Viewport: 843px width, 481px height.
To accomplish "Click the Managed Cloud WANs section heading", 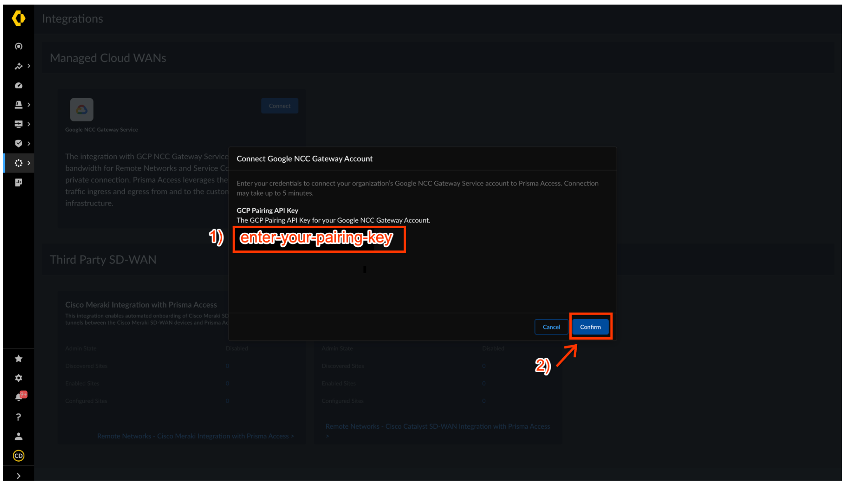I will 108,58.
